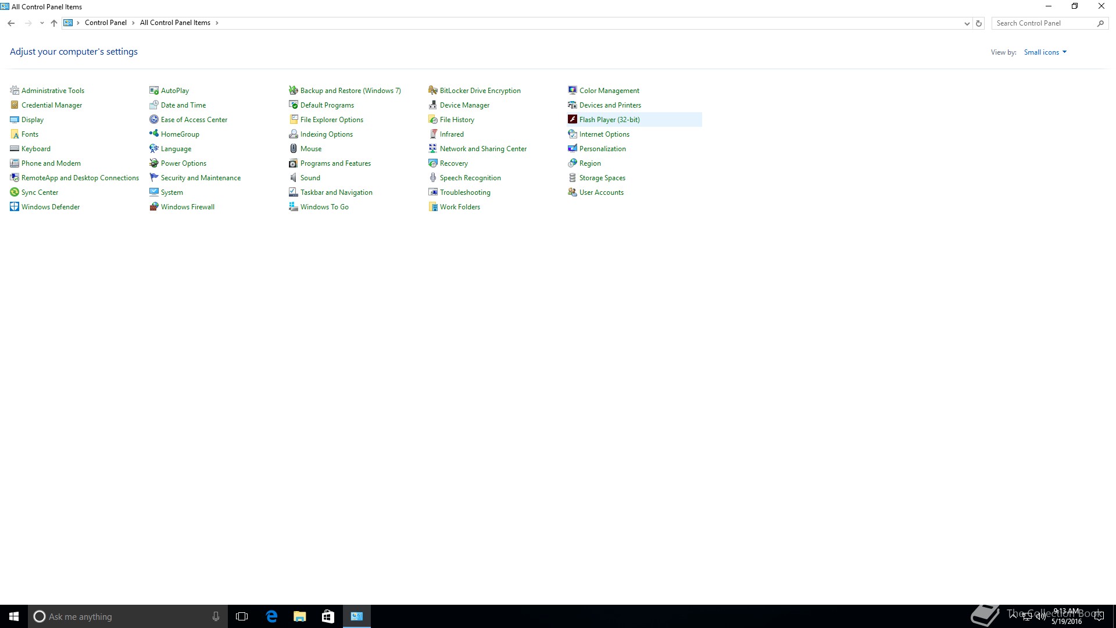Open the Sound speaker icon
The width and height of the screenshot is (1116, 628).
(x=294, y=177)
